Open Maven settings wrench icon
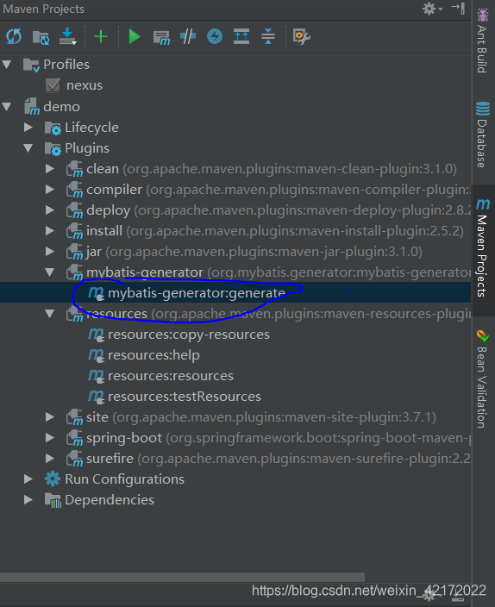This screenshot has width=495, height=607. coord(301,37)
